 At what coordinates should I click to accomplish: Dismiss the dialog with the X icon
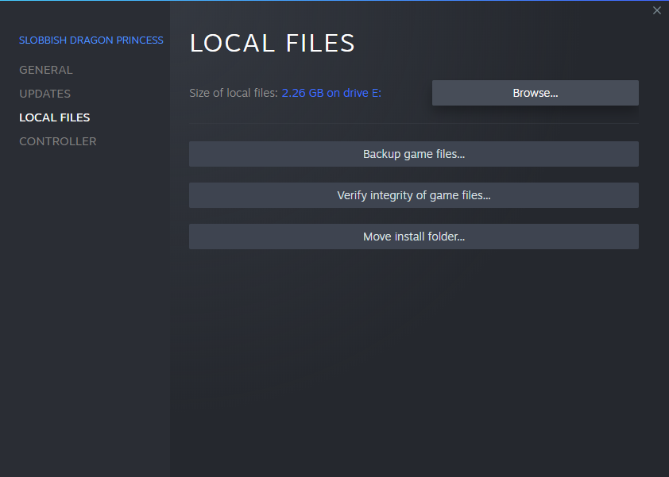click(x=656, y=10)
